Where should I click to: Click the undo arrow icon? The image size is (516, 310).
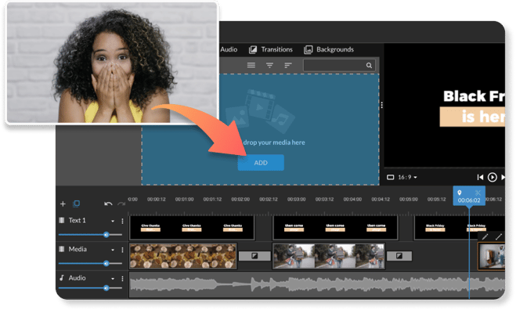[x=108, y=204]
